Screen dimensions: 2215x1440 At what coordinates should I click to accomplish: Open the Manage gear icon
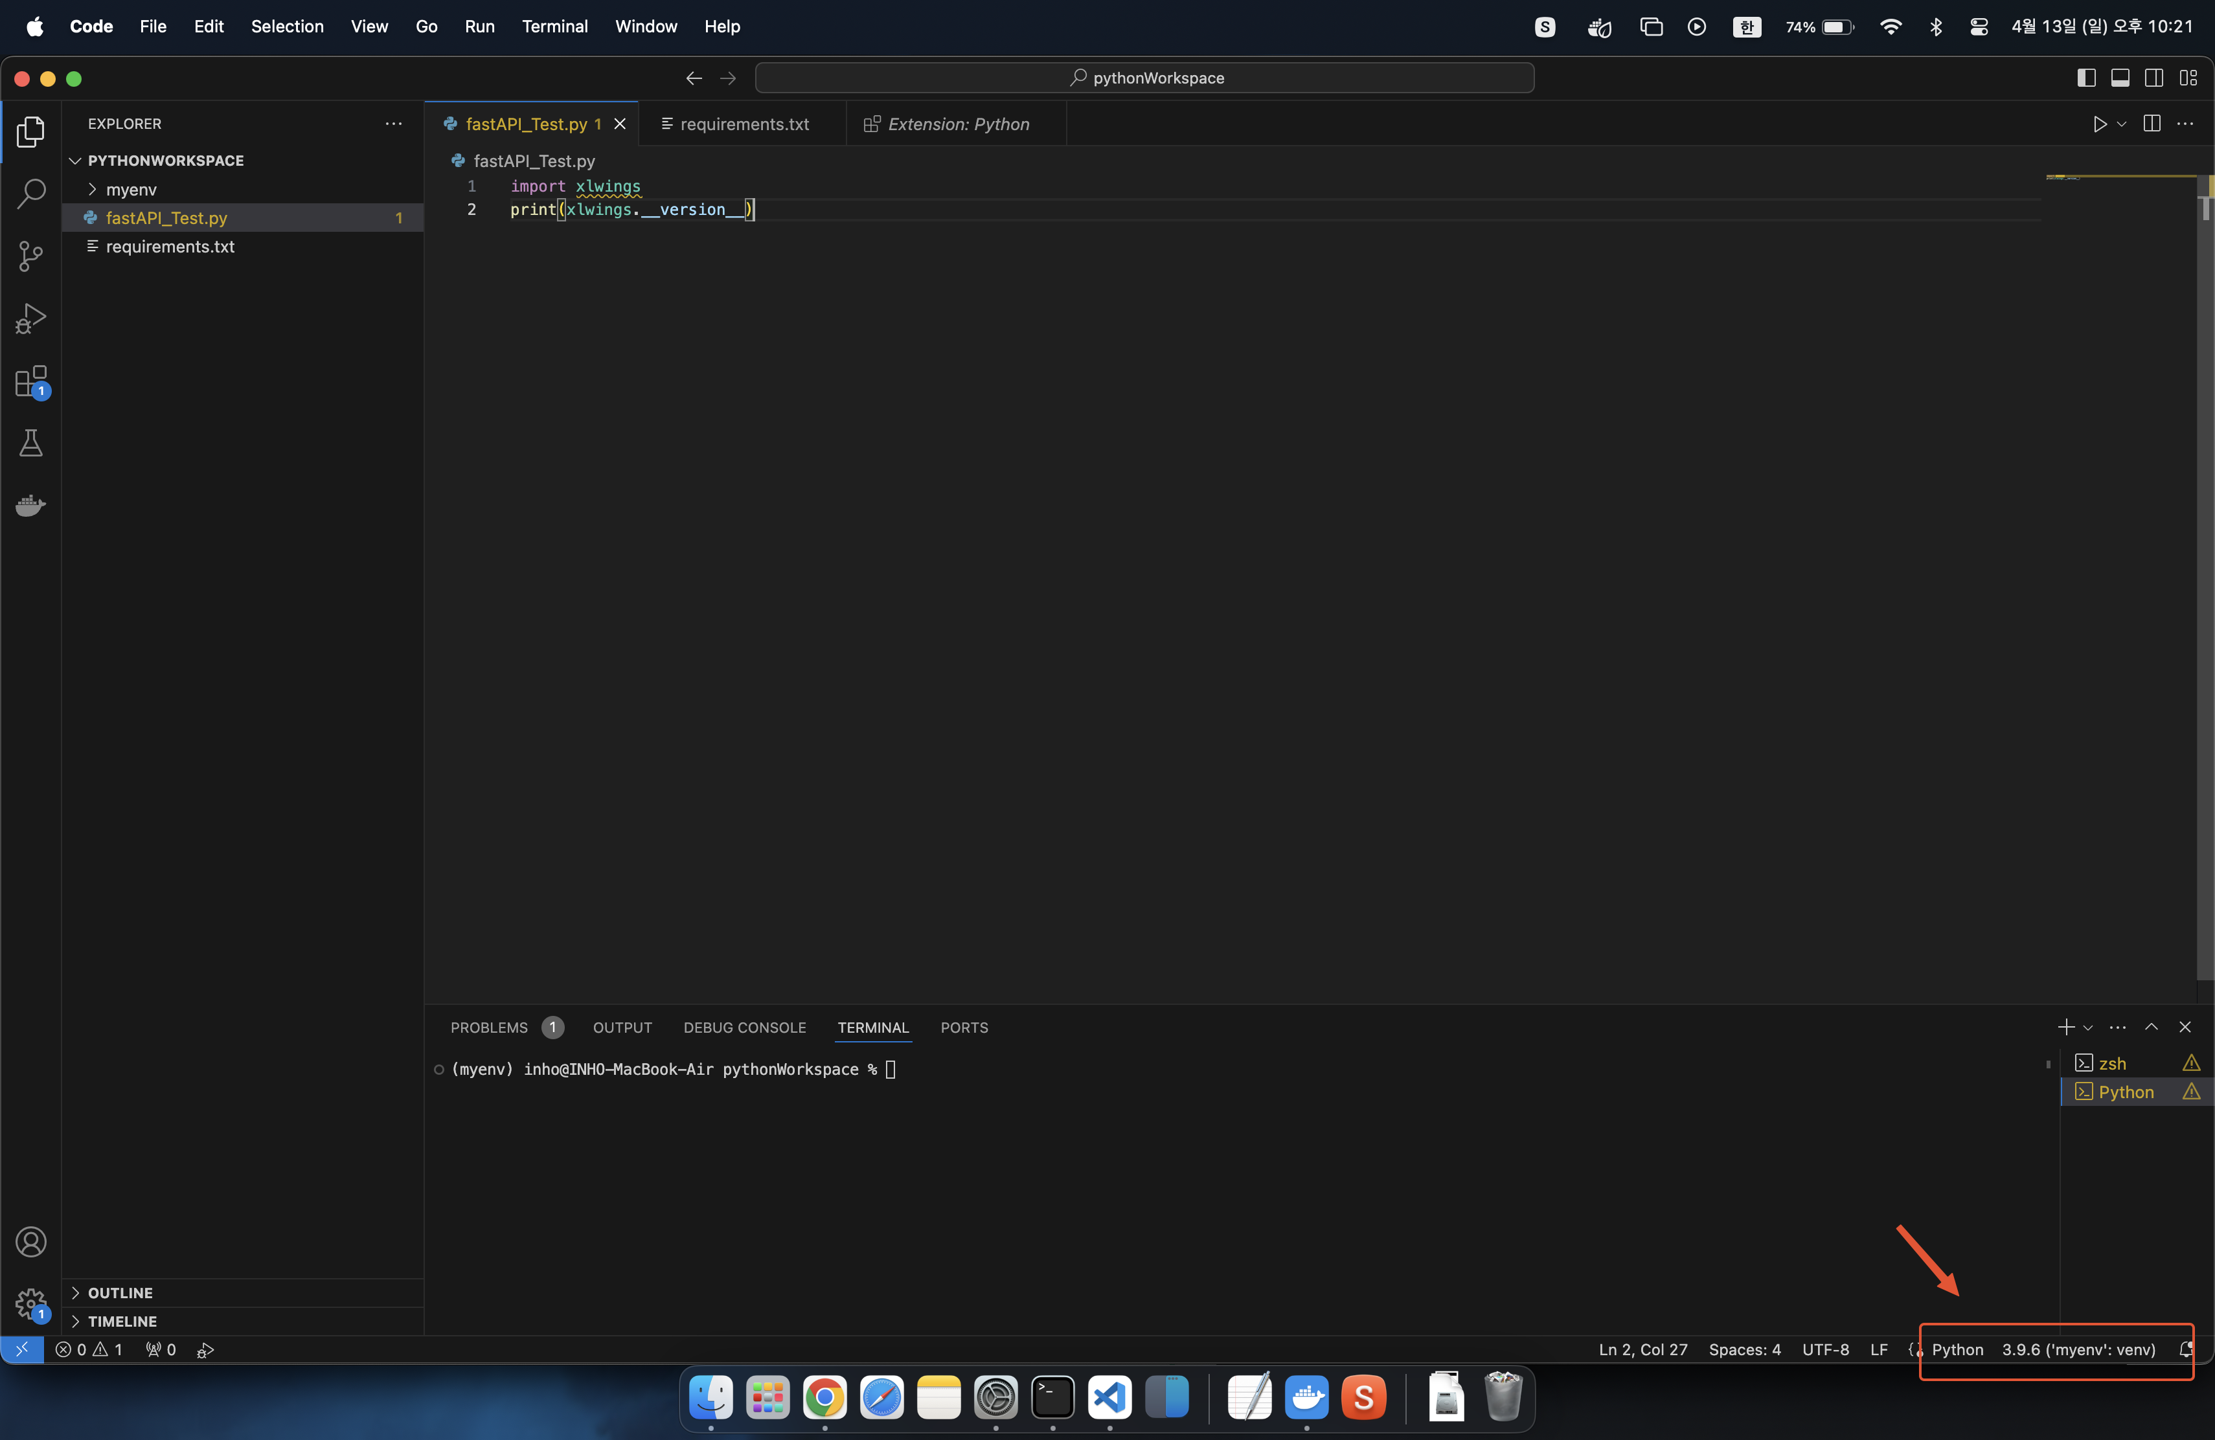30,1303
